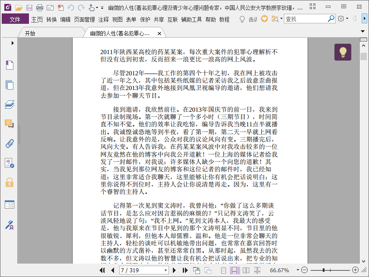Screen dimensions: 369x277
Task: Click the zoom slider handle
Action: point(324,270)
